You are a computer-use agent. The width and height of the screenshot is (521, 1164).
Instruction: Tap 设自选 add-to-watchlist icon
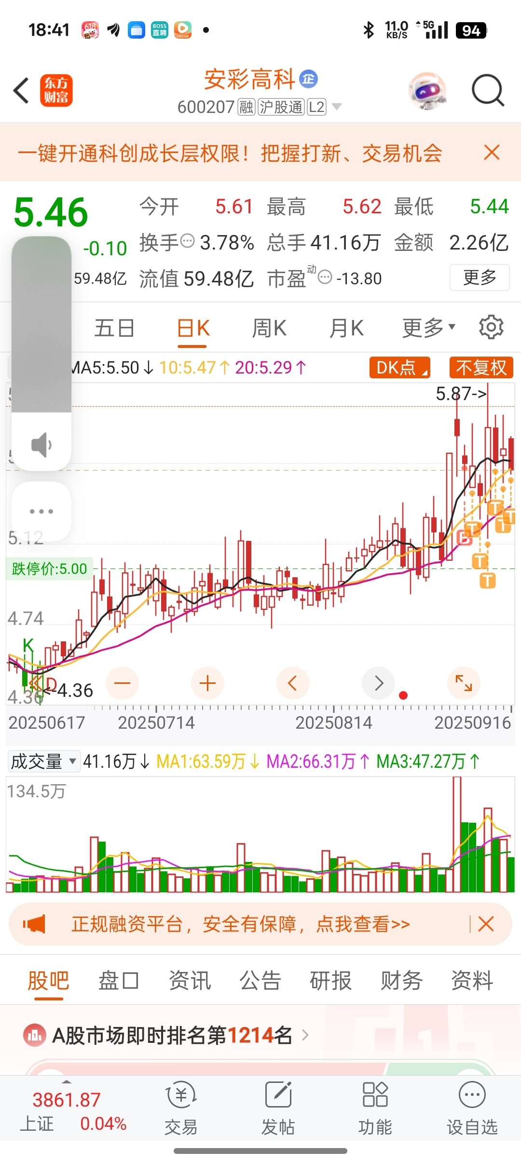tap(472, 1095)
